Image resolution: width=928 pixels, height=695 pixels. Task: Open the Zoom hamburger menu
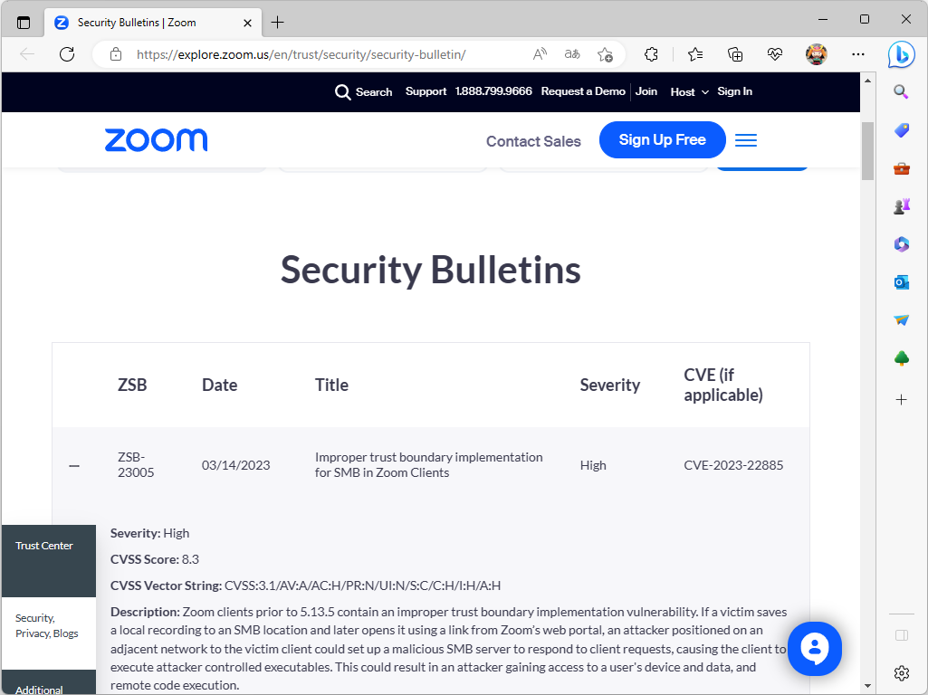pos(746,140)
